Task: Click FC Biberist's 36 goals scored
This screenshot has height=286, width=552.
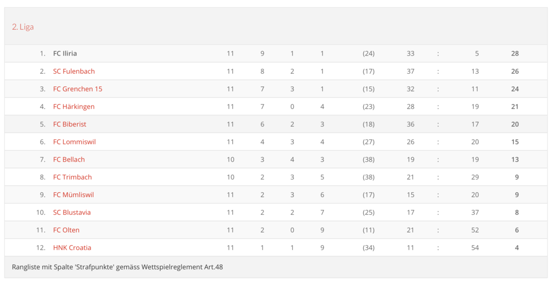Action: 411,124
